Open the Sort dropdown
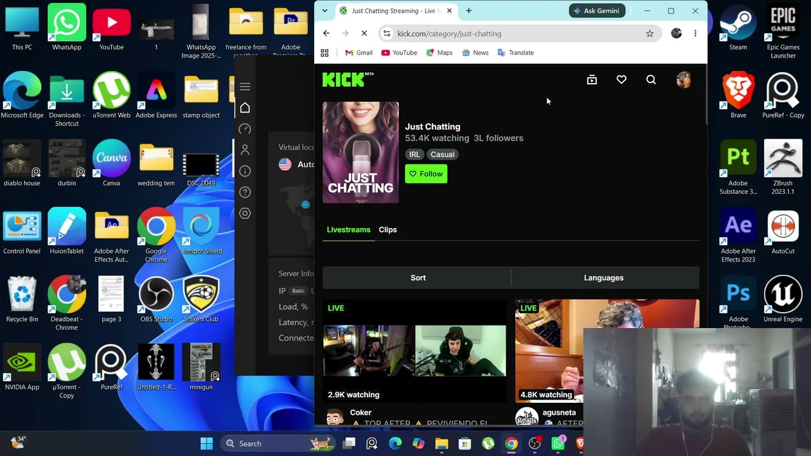 click(418, 278)
